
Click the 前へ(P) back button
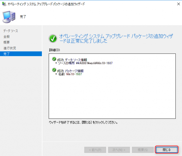click(x=95, y=150)
